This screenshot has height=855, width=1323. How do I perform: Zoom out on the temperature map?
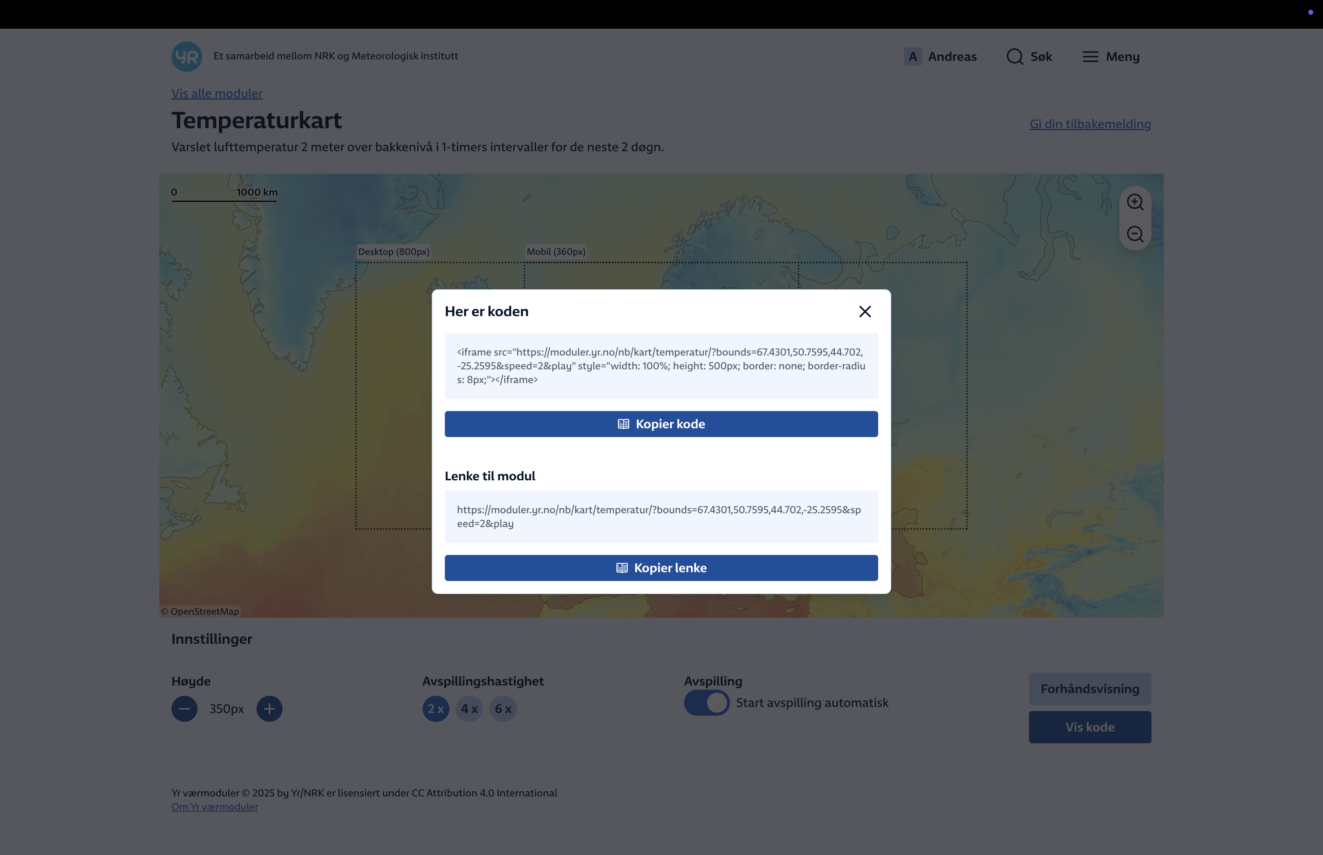coord(1135,234)
